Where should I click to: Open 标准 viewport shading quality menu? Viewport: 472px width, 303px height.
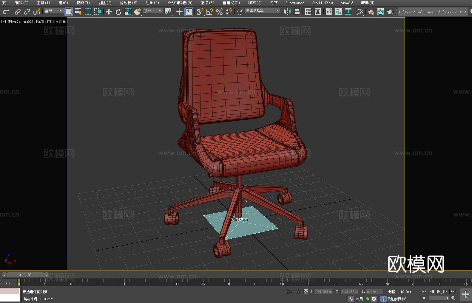point(41,22)
